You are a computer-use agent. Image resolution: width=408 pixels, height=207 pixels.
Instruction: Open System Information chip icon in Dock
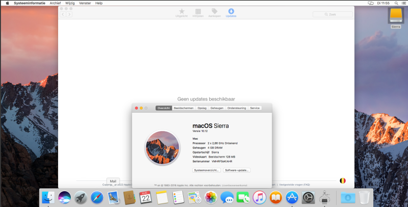[324, 197]
